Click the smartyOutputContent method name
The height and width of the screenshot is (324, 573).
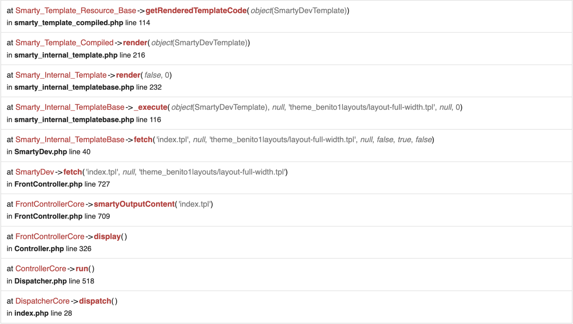134,204
